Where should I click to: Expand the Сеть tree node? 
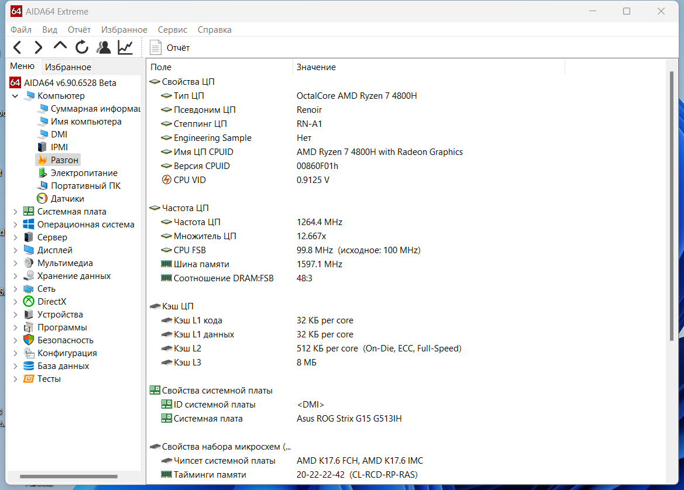pos(15,289)
